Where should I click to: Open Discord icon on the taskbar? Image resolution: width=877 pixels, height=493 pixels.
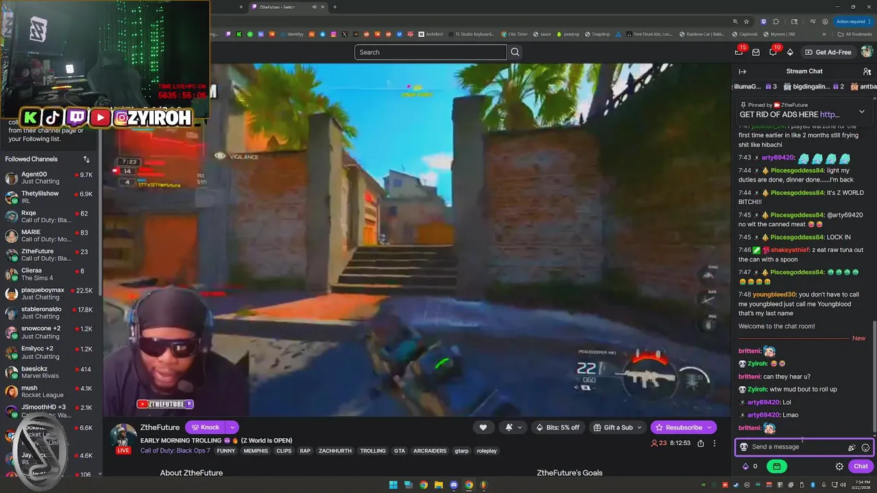(454, 485)
